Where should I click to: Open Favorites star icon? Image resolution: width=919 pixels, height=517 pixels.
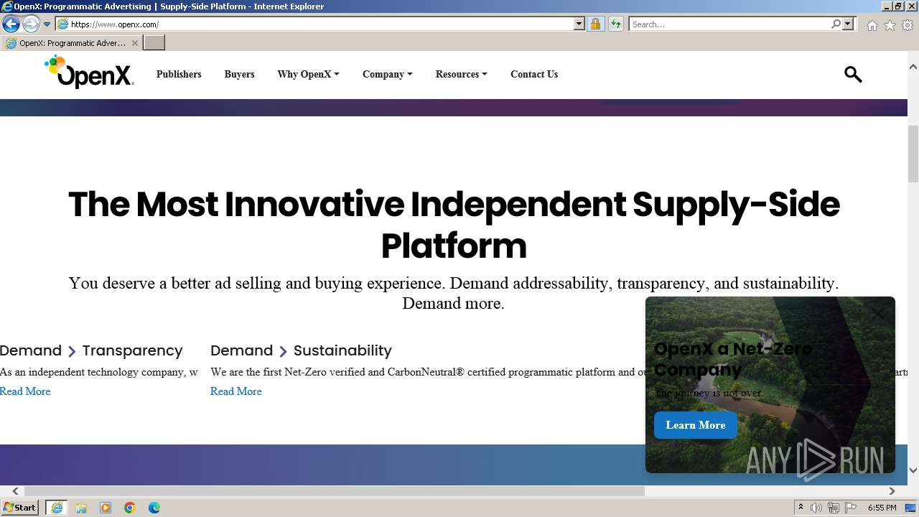(890, 25)
